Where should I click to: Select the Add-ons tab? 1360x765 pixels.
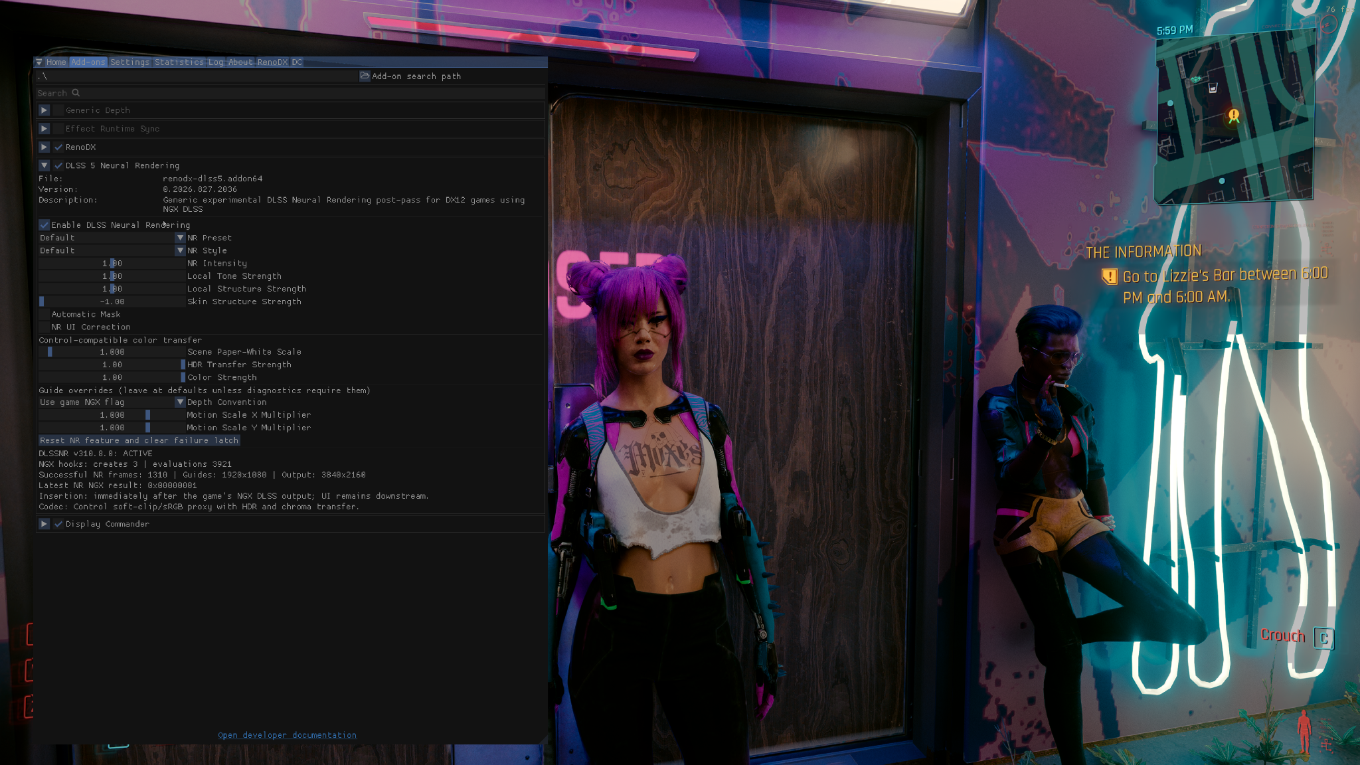pos(88,62)
